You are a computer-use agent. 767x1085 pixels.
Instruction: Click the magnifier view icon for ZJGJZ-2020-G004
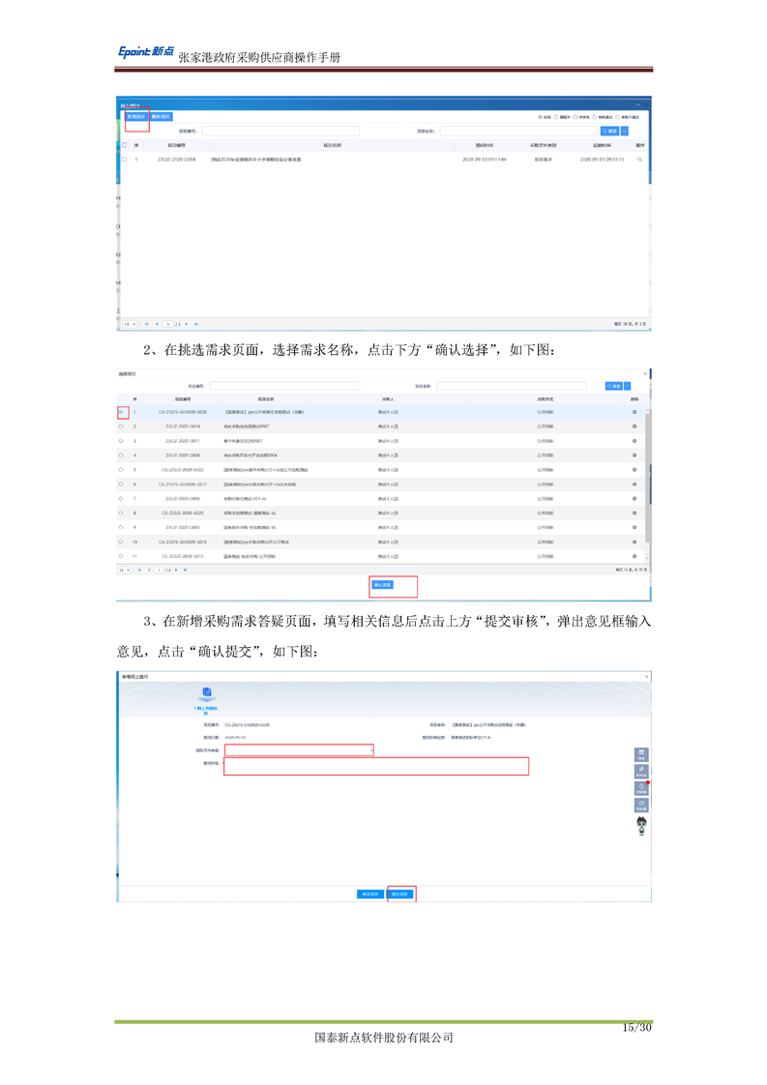point(639,159)
